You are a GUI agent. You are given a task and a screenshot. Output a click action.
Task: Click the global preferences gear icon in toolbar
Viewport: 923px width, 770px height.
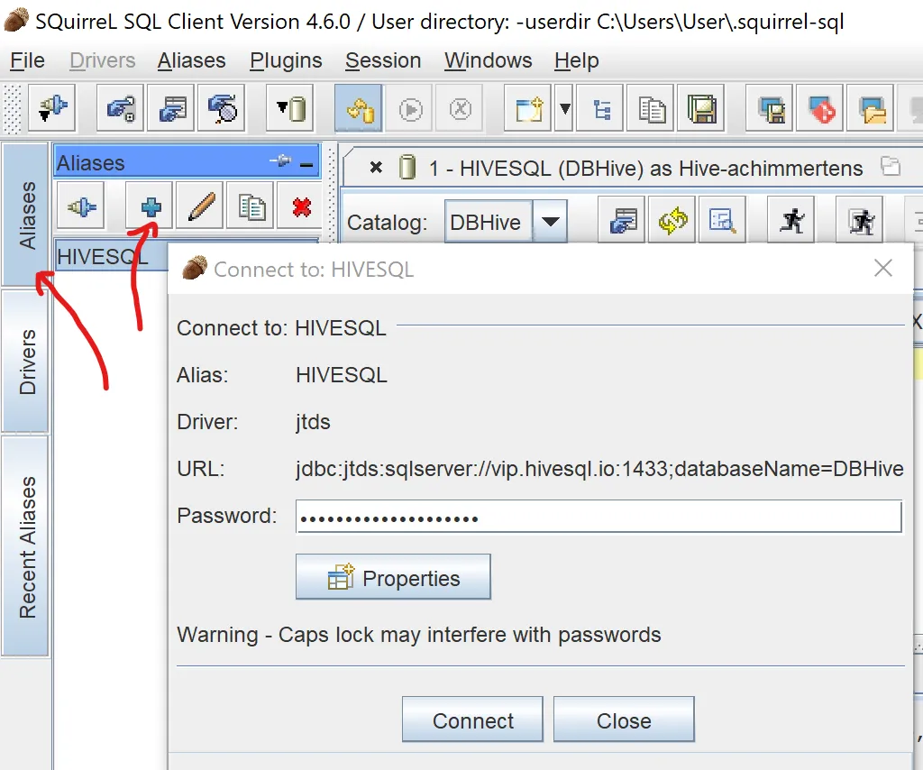(x=120, y=107)
